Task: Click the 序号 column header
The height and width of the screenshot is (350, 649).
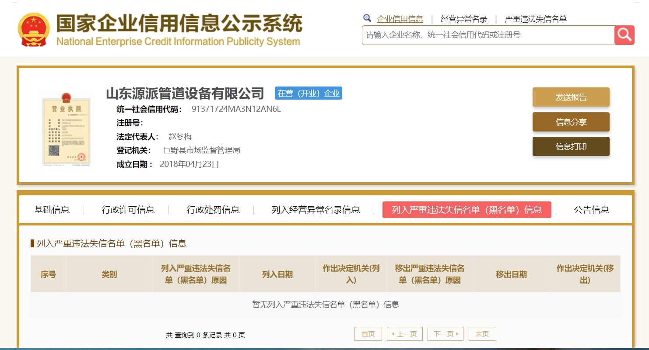Action: [48, 274]
